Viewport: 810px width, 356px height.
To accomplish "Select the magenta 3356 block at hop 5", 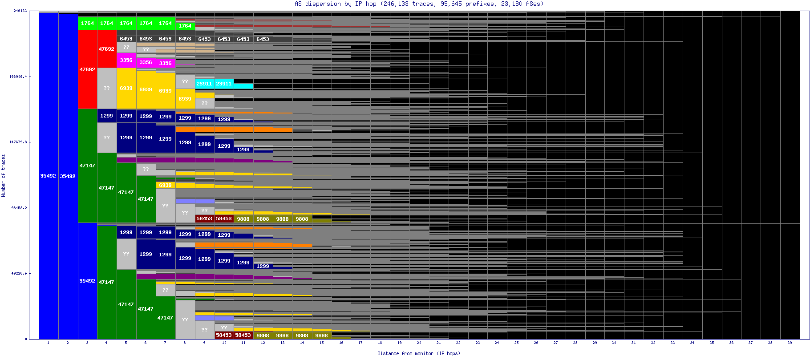I will 126,60.
